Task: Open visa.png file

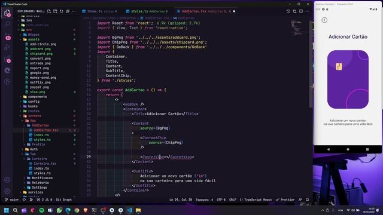Action: [x=37, y=92]
